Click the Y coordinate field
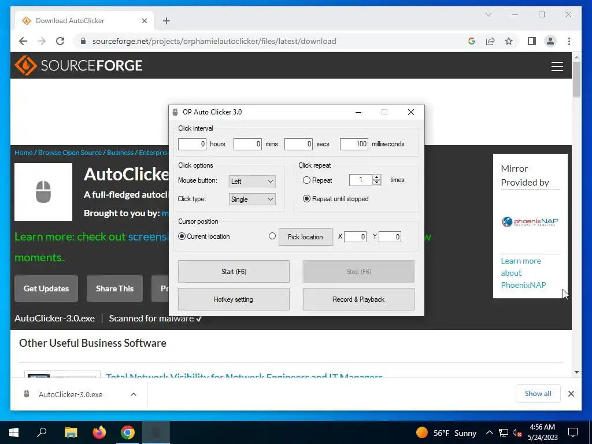 point(390,236)
